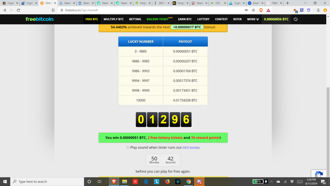Click the address bar URL field
The image size is (330, 186).
click(152, 10)
